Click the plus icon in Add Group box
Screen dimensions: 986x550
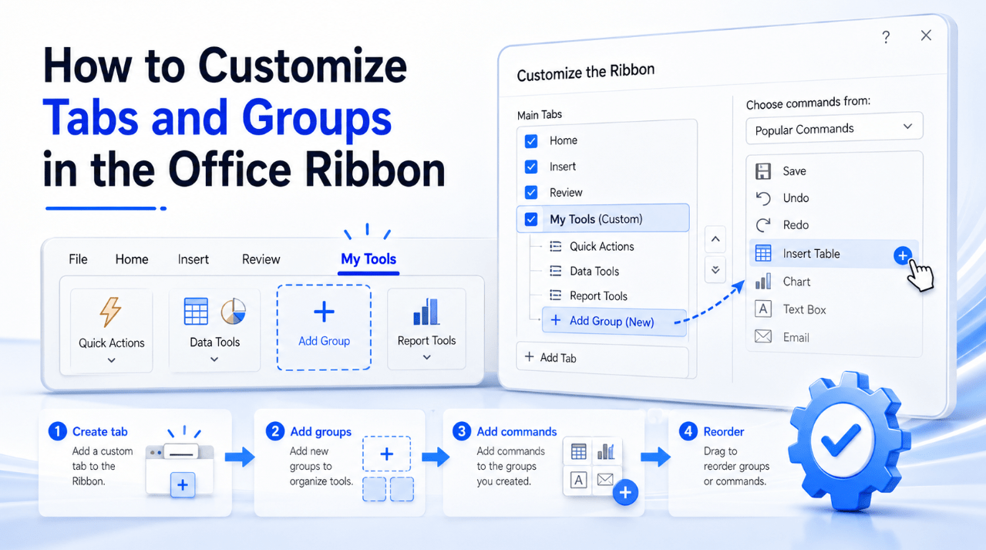coord(325,312)
